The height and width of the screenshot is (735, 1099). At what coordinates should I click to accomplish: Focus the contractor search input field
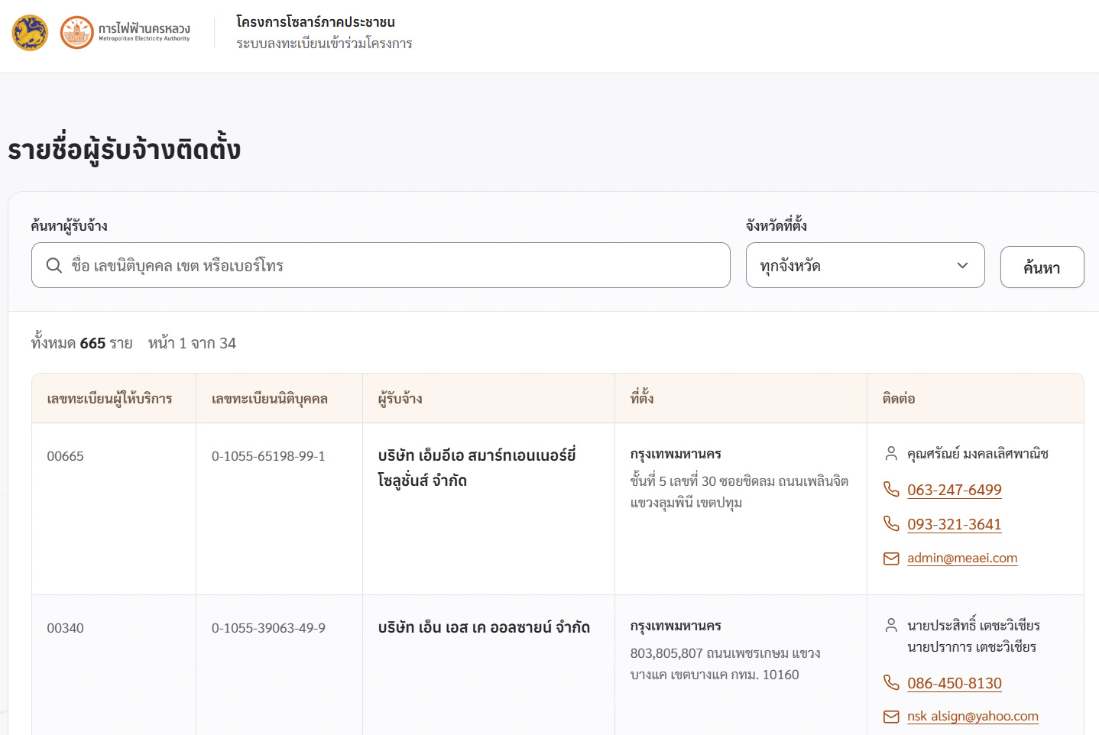click(381, 265)
